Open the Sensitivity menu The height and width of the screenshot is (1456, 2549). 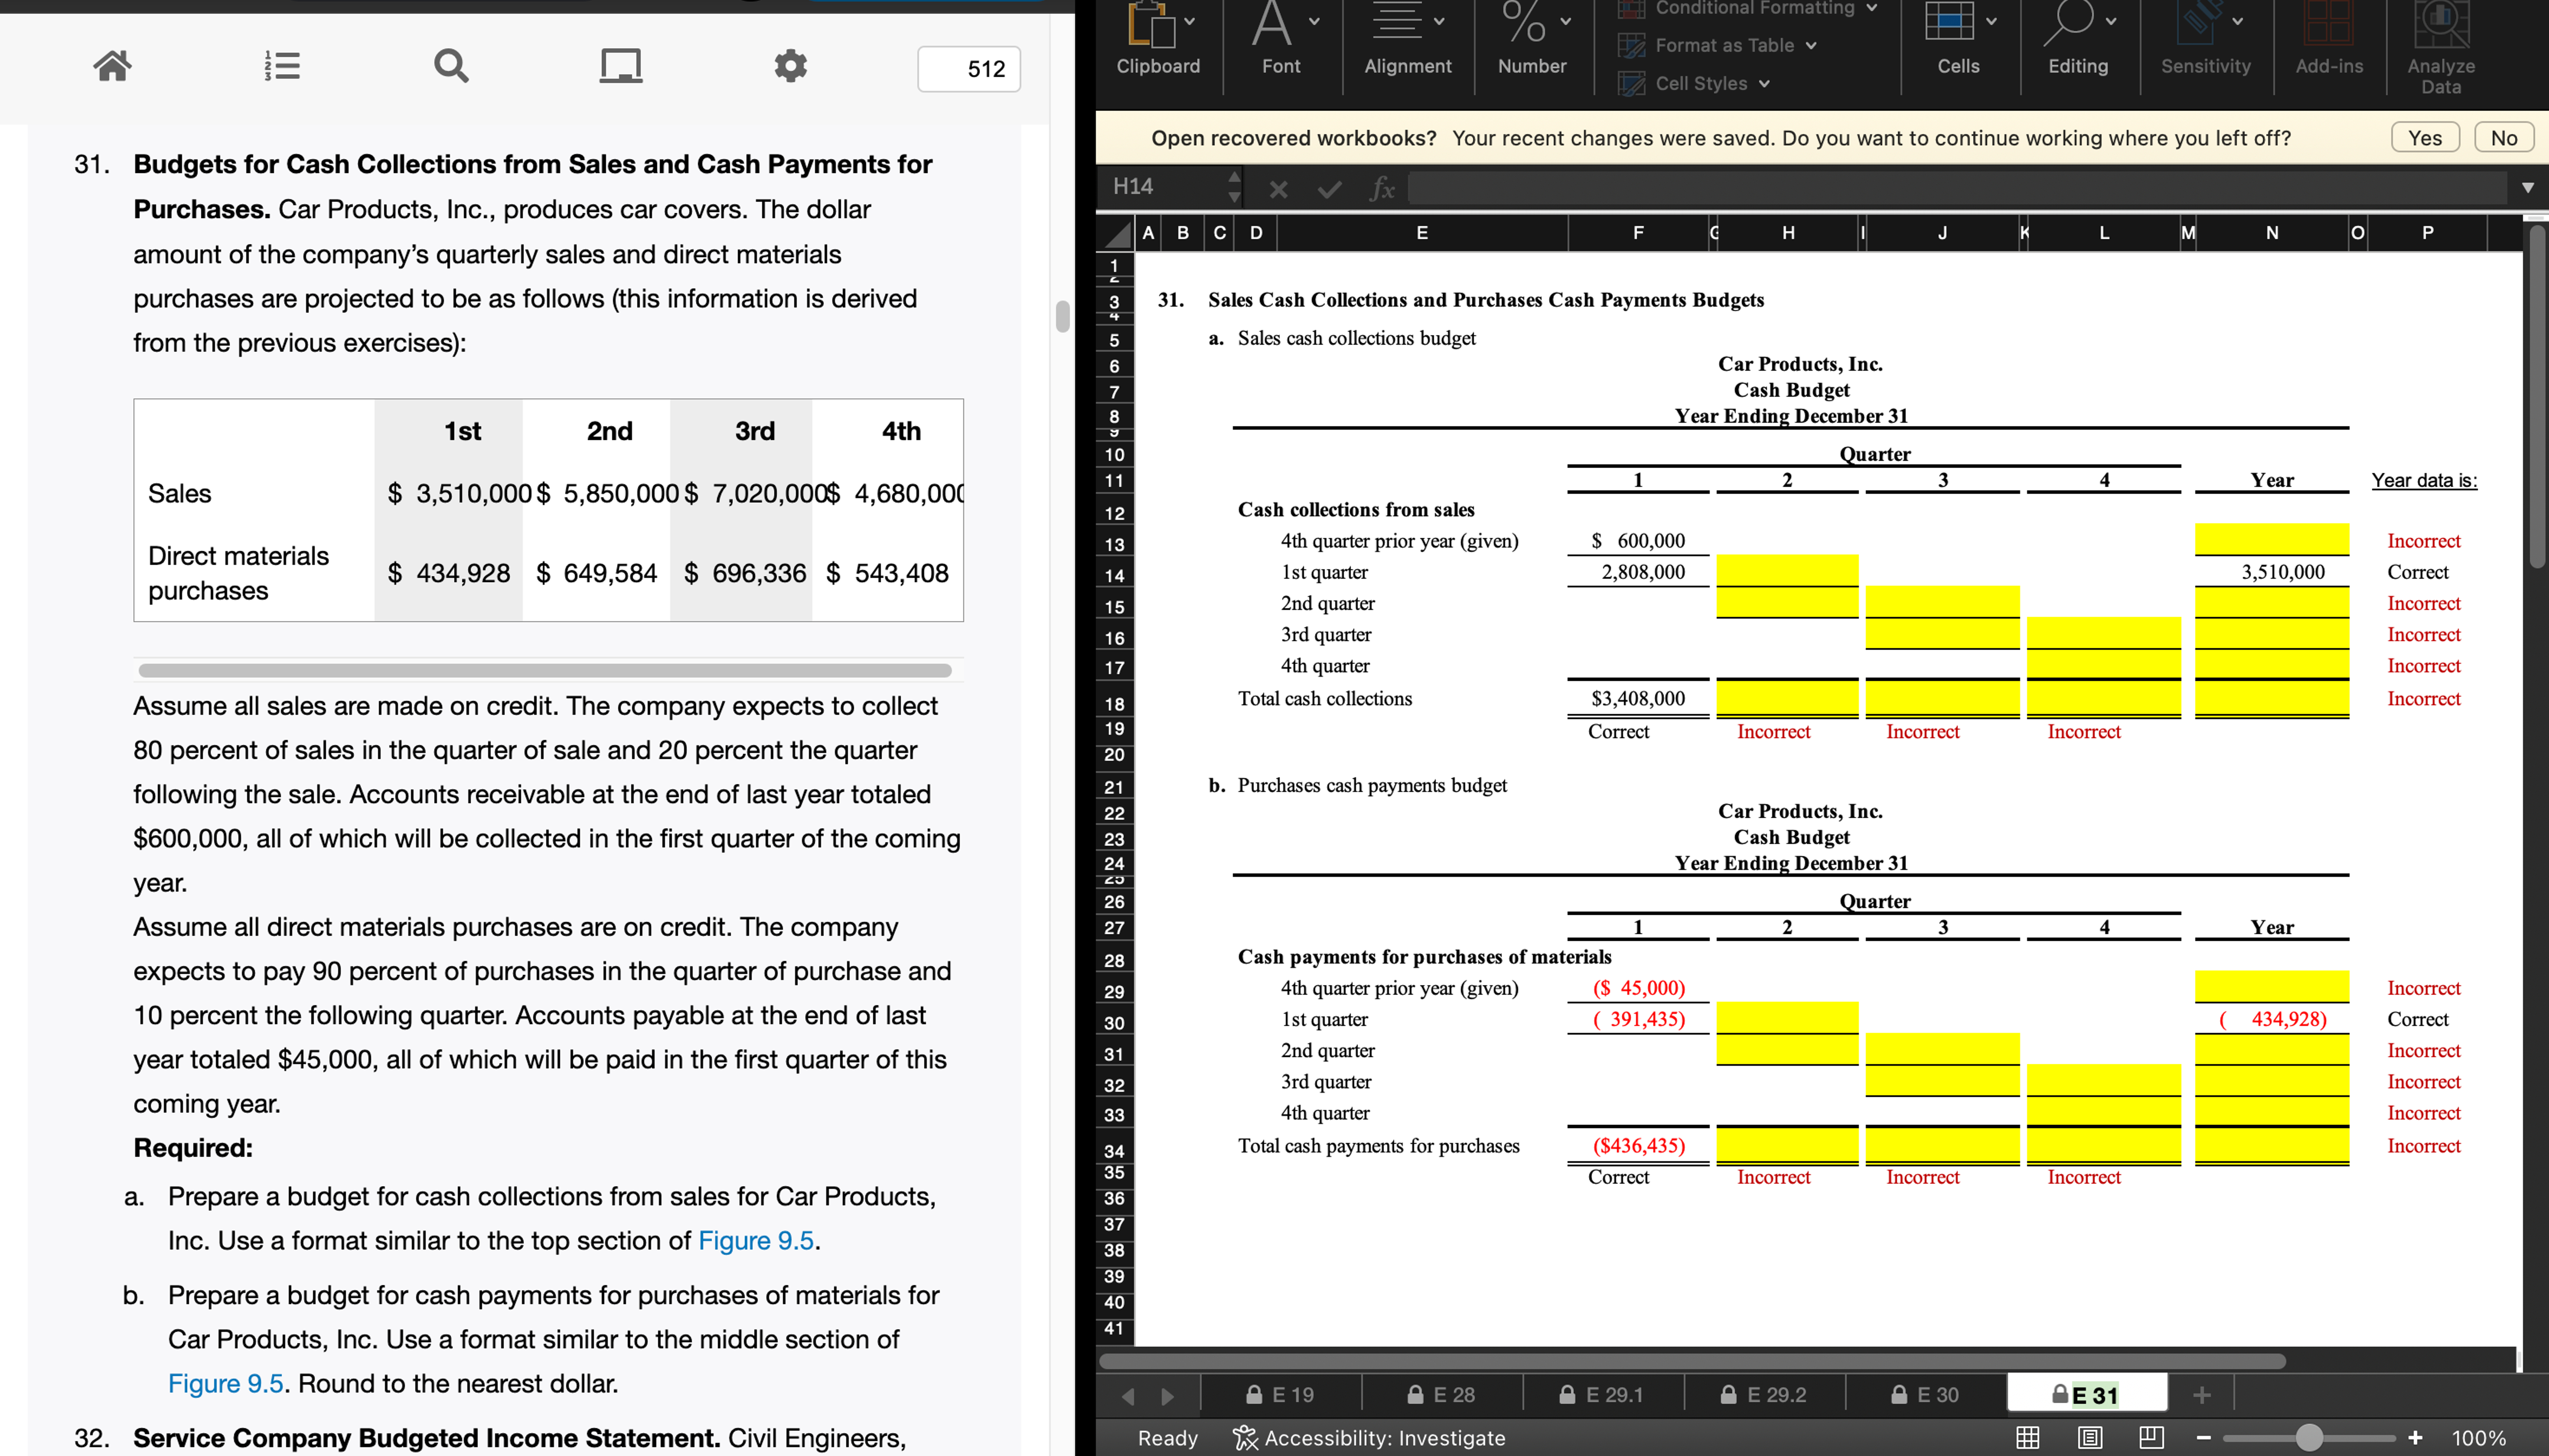tap(2205, 40)
